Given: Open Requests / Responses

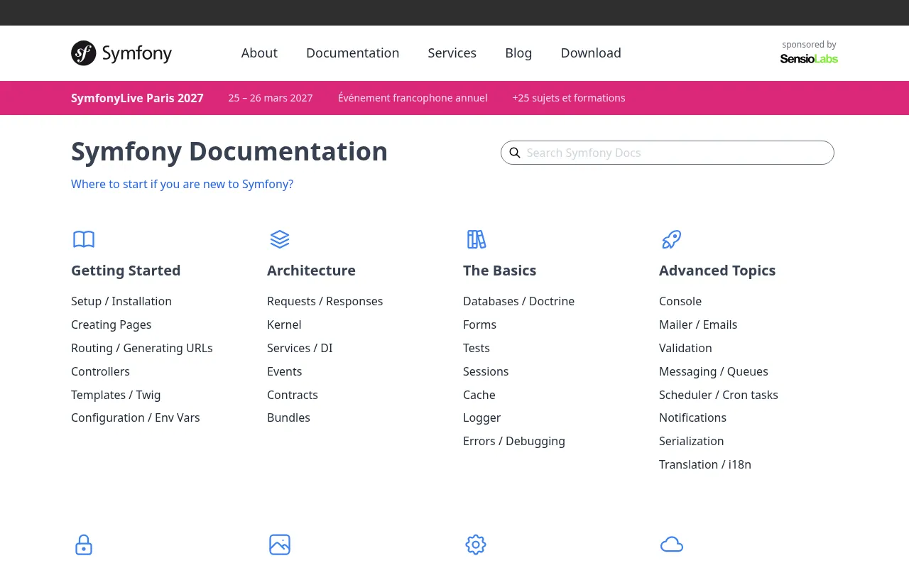Looking at the screenshot, I should [325, 301].
